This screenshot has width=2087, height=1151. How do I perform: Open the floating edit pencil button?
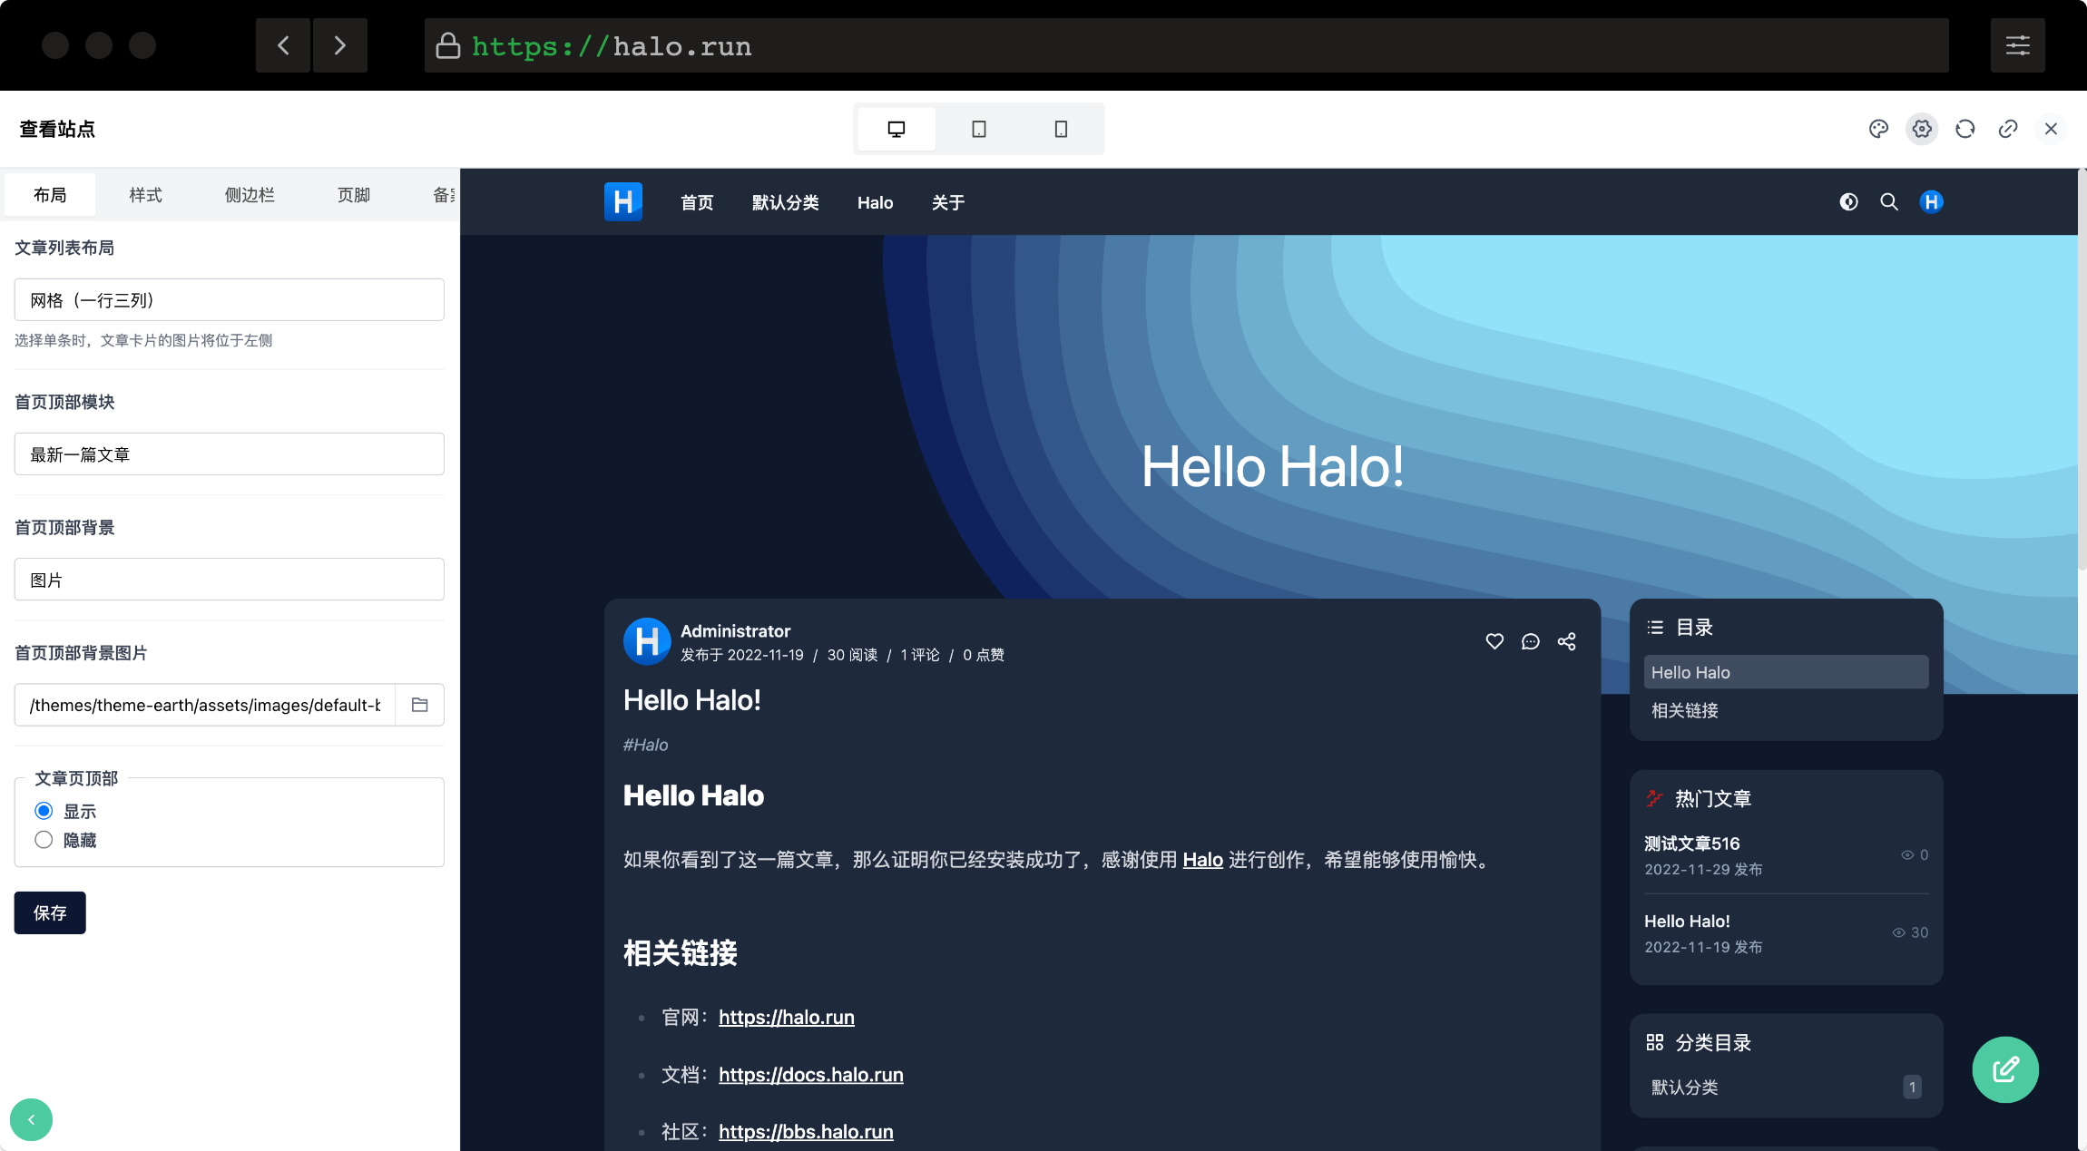tap(2005, 1069)
